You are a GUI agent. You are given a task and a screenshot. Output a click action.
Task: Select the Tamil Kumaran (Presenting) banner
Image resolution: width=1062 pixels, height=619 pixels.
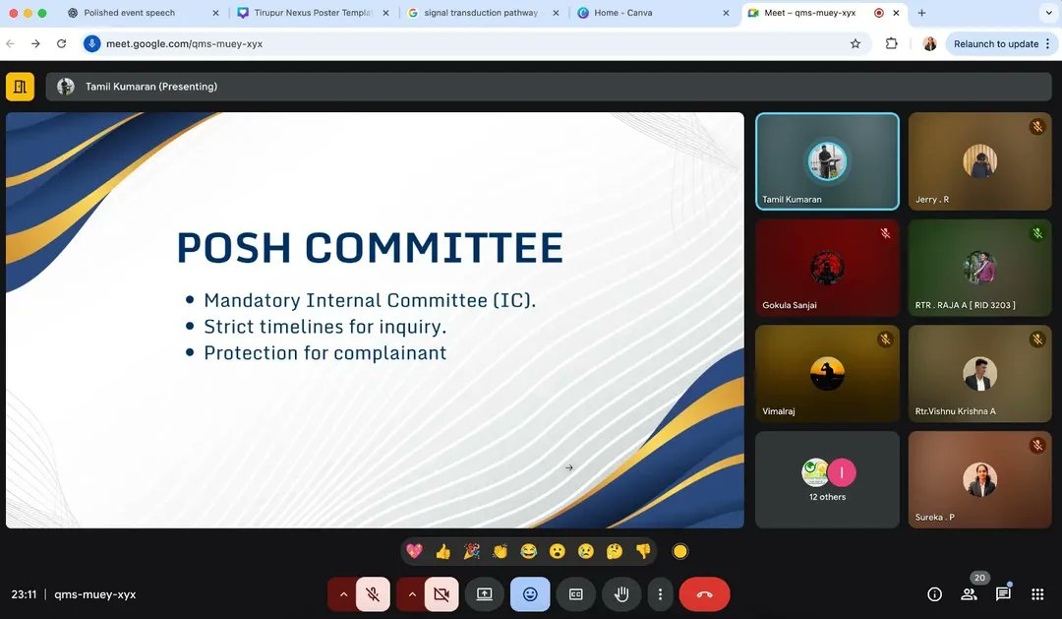click(549, 87)
